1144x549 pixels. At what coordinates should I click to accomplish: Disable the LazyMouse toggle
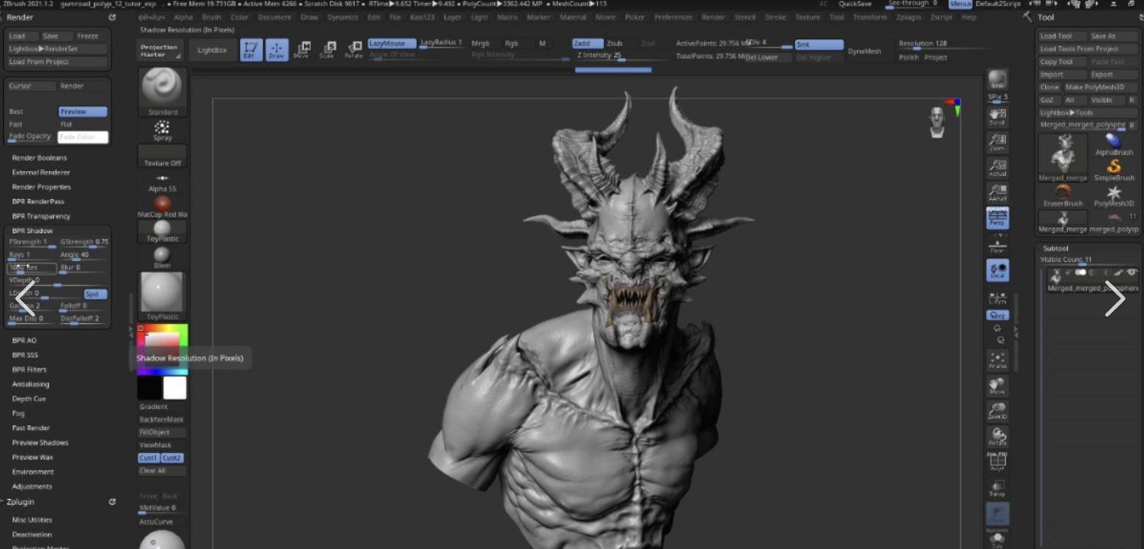(392, 44)
